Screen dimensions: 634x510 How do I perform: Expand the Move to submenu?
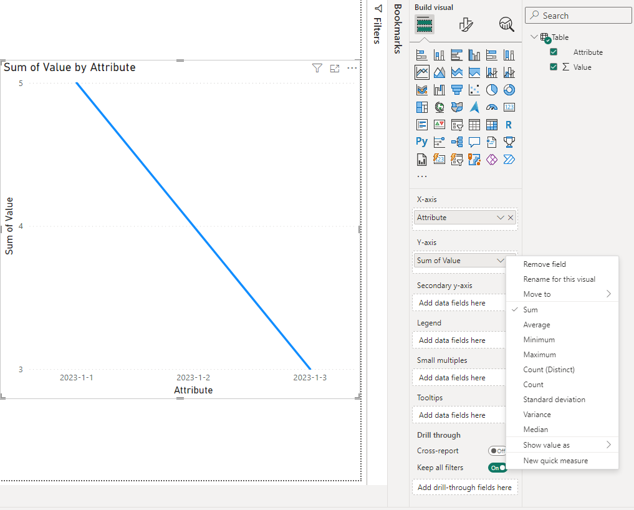click(562, 294)
